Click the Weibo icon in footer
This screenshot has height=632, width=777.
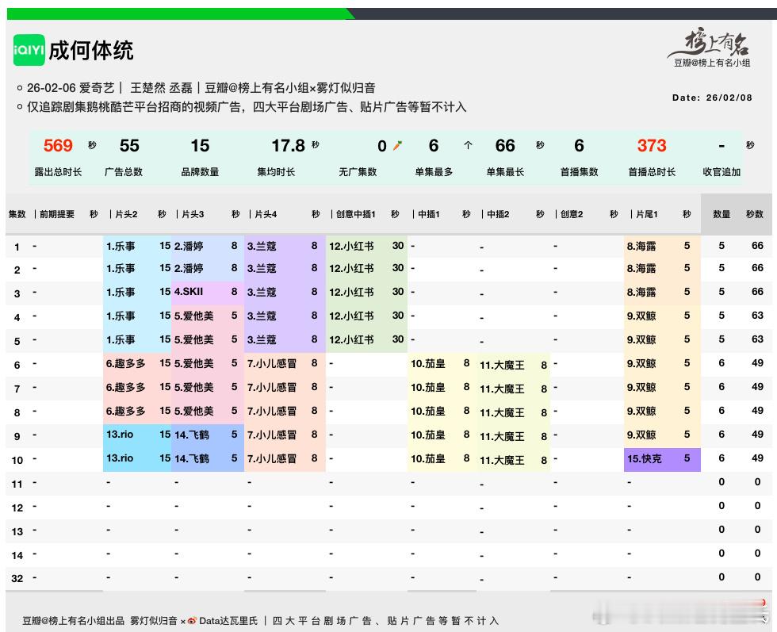[x=192, y=621]
